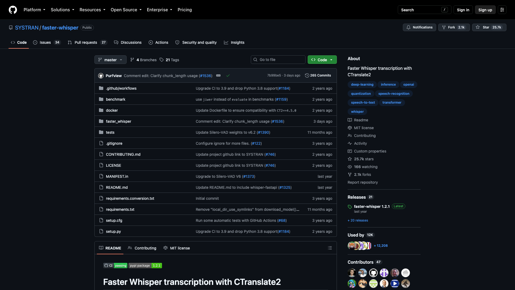
Task: Fork the repository
Action: coord(454,27)
